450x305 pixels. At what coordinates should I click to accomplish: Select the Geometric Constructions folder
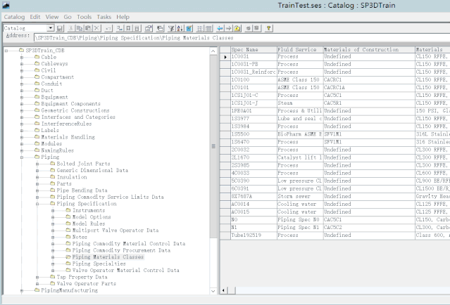coord(75,110)
